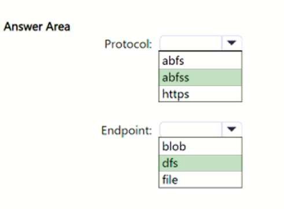Select the file endpoint option
Screen dimensions: 284x209
pos(200,180)
